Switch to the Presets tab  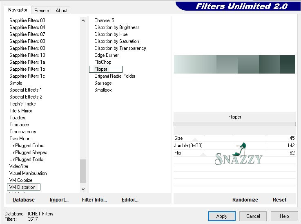(x=41, y=11)
